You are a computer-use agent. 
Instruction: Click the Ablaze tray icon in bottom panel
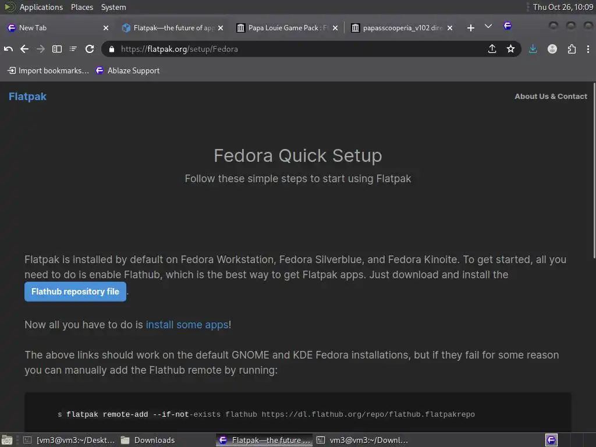[x=552, y=440]
